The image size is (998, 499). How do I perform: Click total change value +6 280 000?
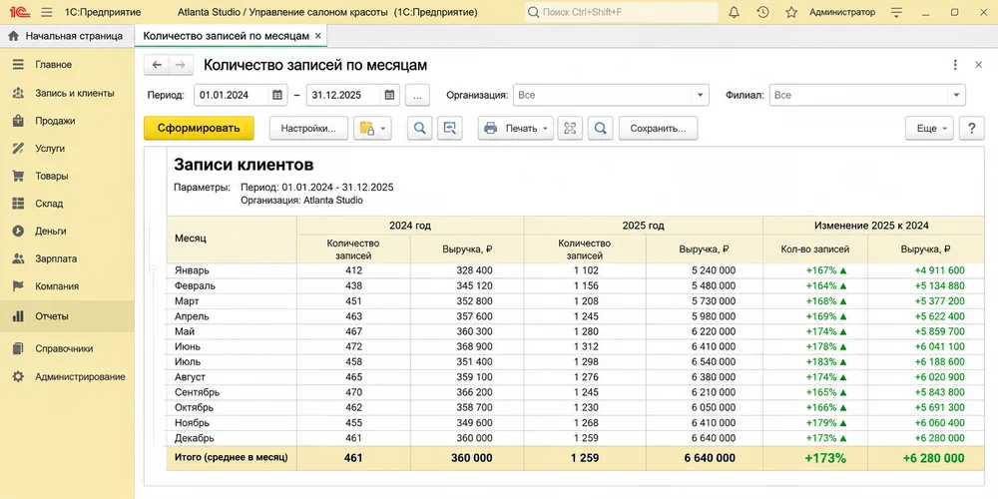click(x=933, y=458)
